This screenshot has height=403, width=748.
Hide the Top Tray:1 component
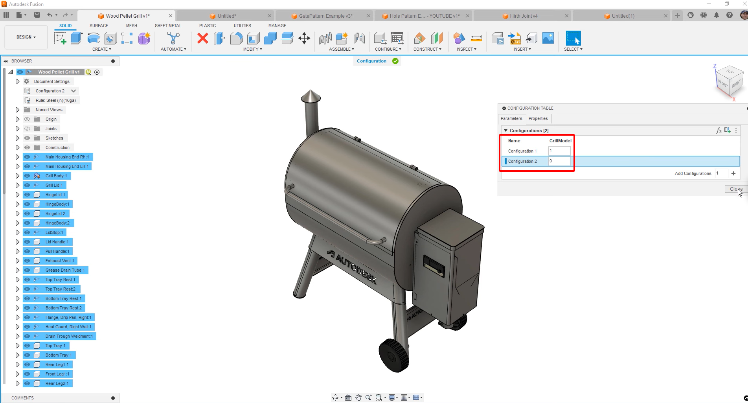(x=27, y=346)
